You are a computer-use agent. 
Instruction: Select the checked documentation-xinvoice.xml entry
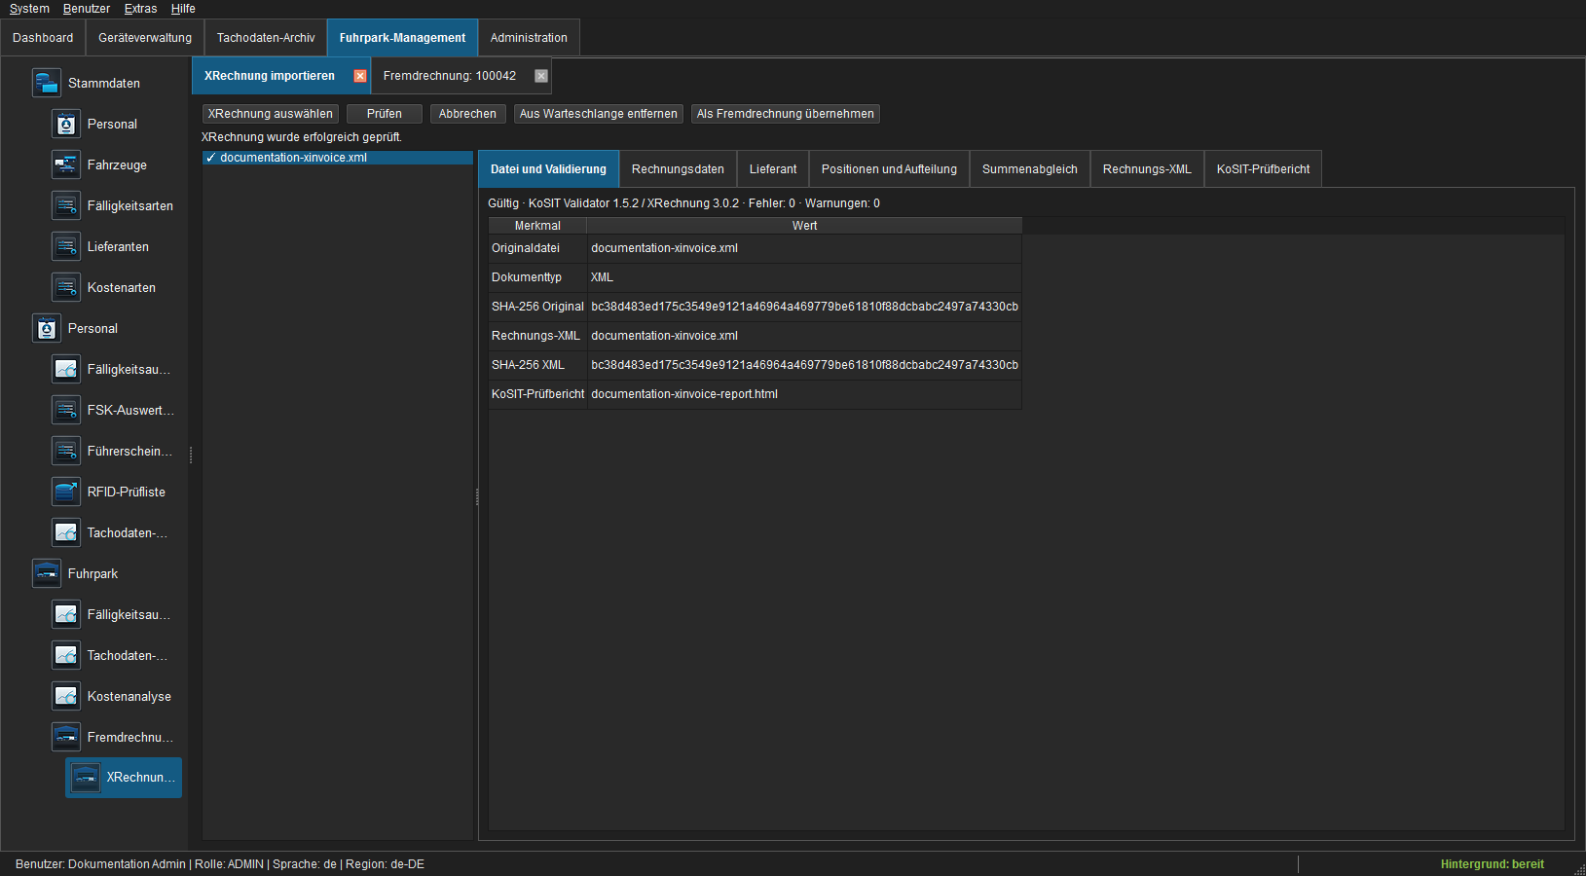pos(338,158)
